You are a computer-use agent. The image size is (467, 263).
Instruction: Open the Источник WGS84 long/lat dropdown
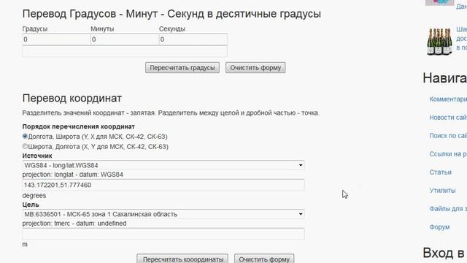point(163,165)
